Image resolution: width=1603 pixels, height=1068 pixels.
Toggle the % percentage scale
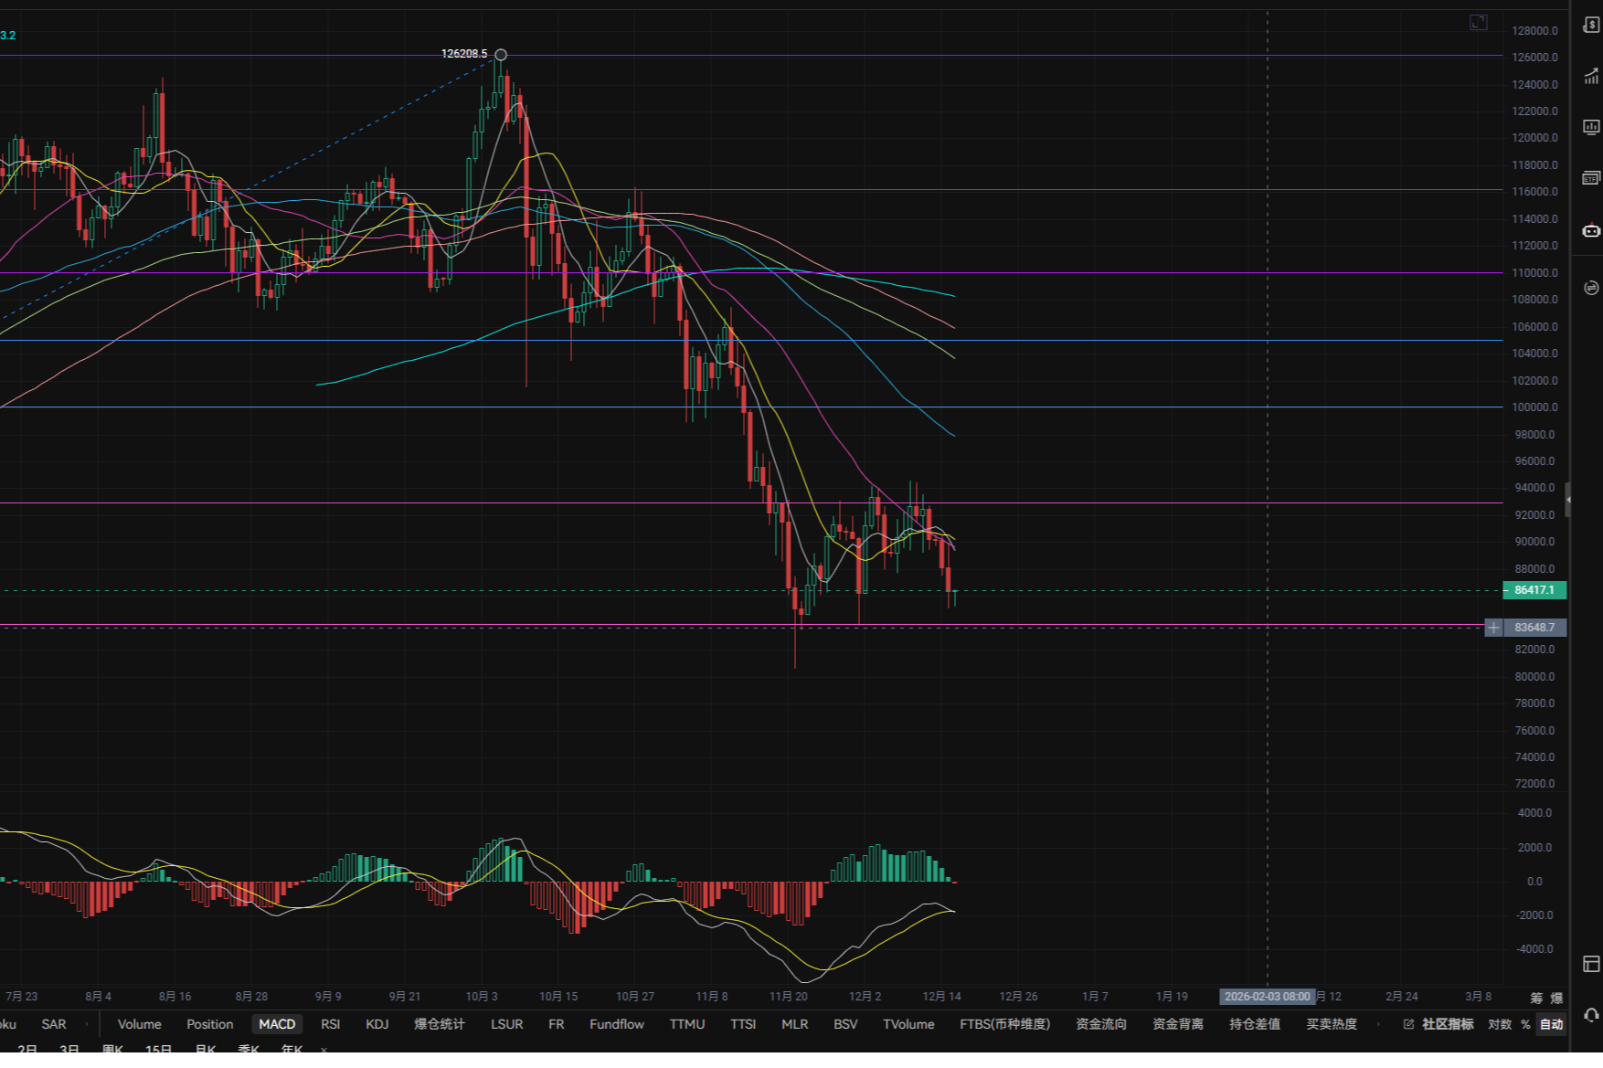(1525, 1024)
